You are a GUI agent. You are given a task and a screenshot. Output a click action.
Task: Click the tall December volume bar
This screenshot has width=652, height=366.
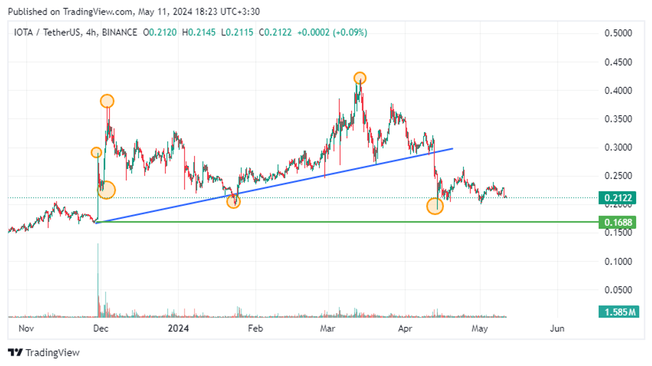pyautogui.click(x=98, y=280)
